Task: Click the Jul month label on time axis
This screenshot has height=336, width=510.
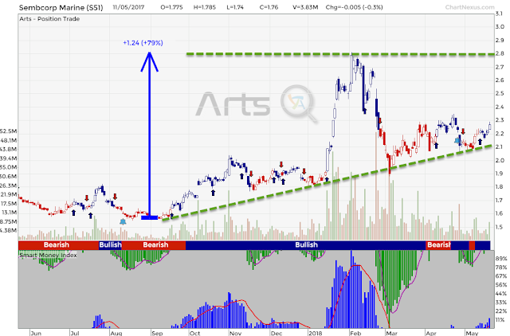Action: 75,333
